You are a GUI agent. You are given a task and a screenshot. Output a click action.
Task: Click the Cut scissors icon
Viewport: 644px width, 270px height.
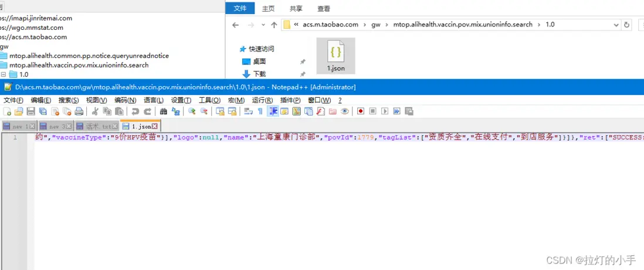[95, 111]
